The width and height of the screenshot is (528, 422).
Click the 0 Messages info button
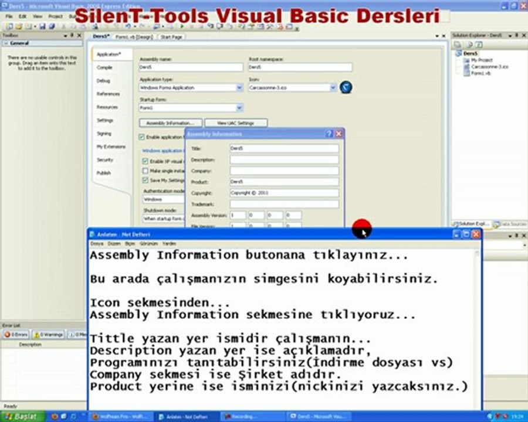pyautogui.click(x=77, y=335)
